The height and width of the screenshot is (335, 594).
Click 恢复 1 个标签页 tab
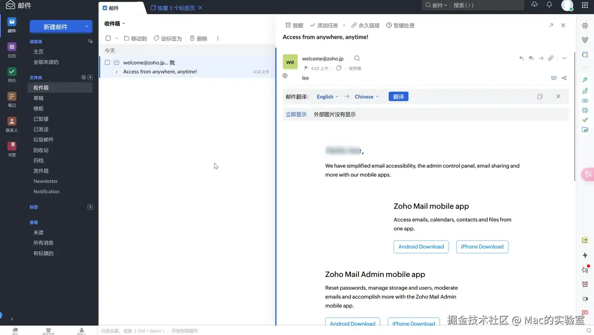point(172,8)
